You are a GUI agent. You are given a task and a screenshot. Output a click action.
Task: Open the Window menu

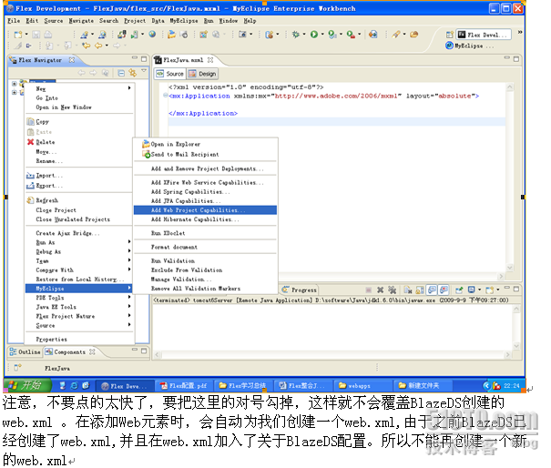pyautogui.click(x=229, y=21)
